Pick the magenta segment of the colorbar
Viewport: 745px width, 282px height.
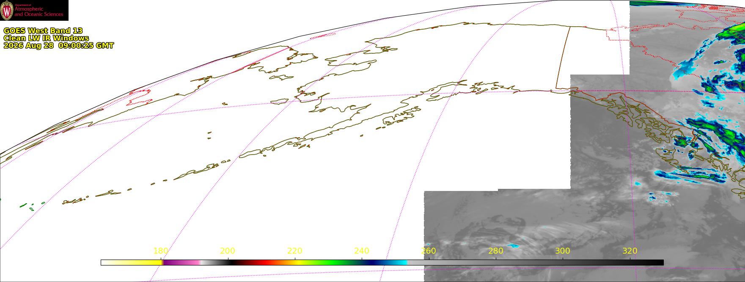pyautogui.click(x=180, y=263)
